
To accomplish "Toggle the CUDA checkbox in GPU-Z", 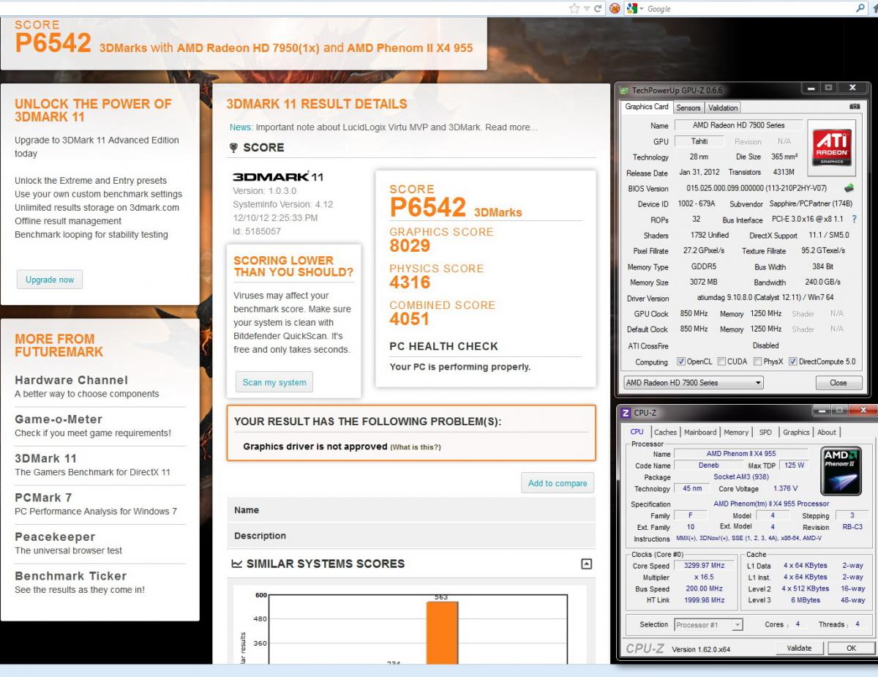I will tap(721, 362).
